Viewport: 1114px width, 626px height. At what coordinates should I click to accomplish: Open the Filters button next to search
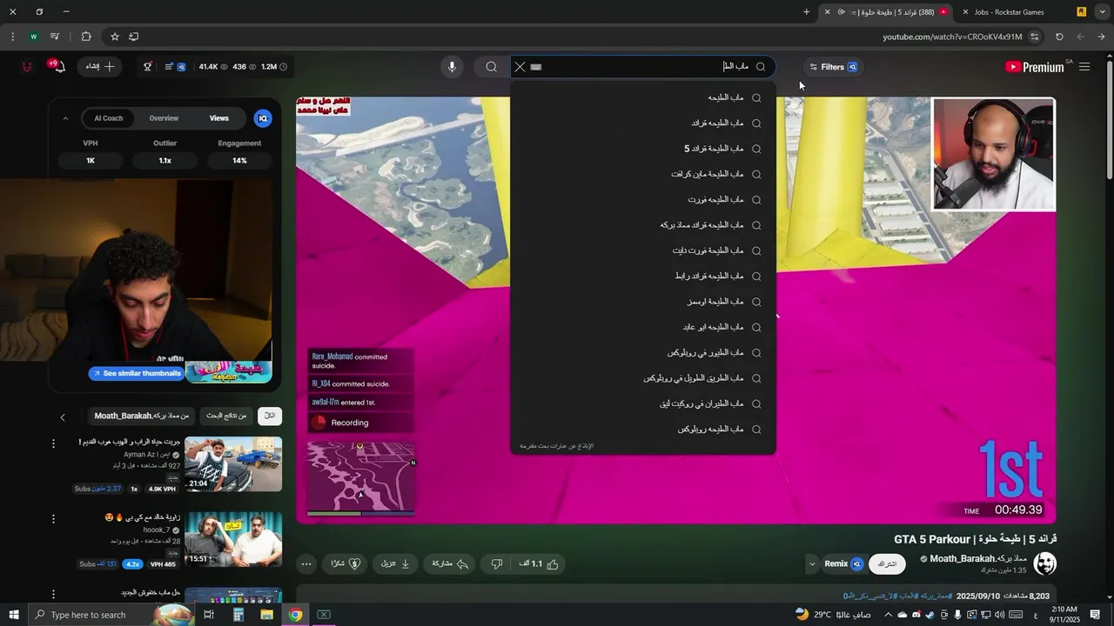(x=834, y=67)
